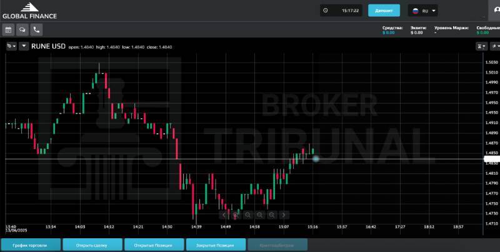Click the Уровень Маржи label
The width and height of the screenshot is (500, 252).
click(x=451, y=28)
